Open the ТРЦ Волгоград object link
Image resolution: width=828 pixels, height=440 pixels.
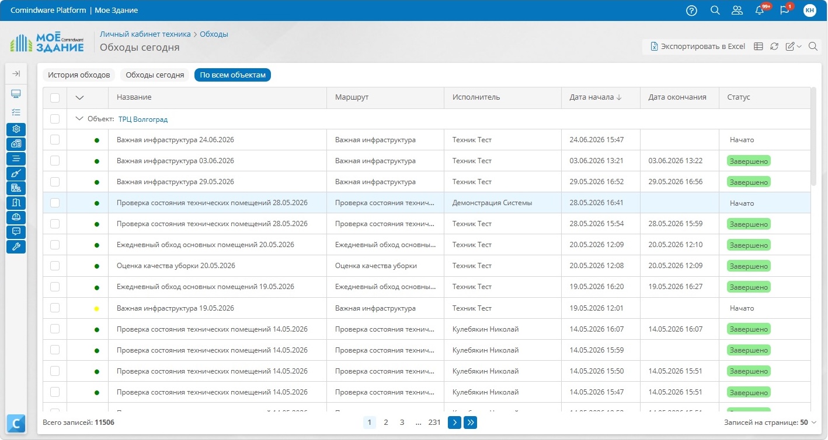[143, 119]
